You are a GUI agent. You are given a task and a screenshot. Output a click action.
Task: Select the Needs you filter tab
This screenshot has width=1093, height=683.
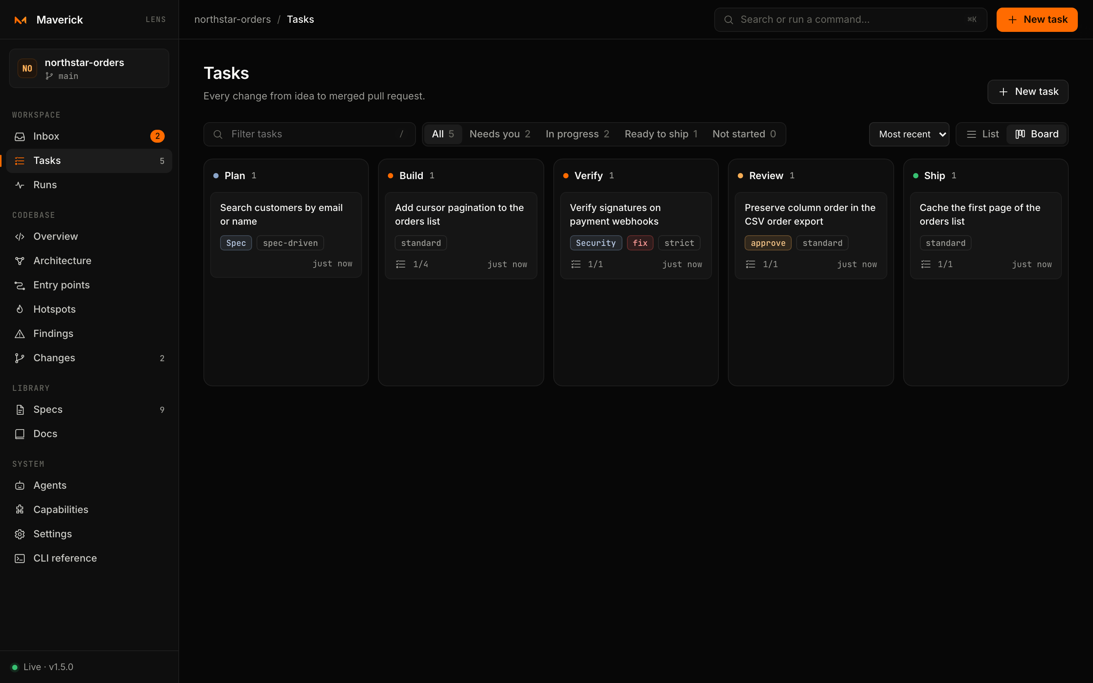coord(500,134)
